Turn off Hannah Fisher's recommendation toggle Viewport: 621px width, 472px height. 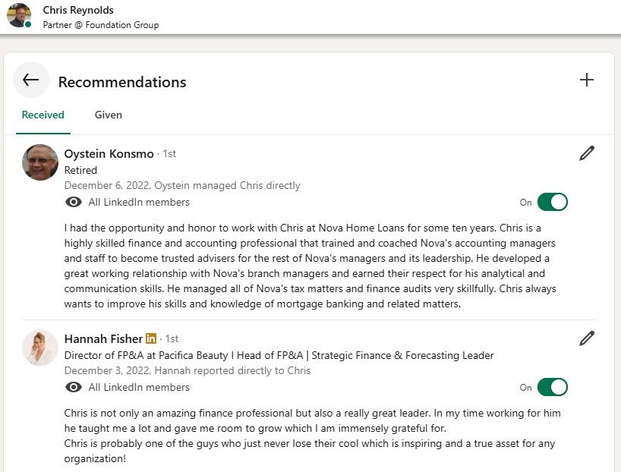point(552,387)
